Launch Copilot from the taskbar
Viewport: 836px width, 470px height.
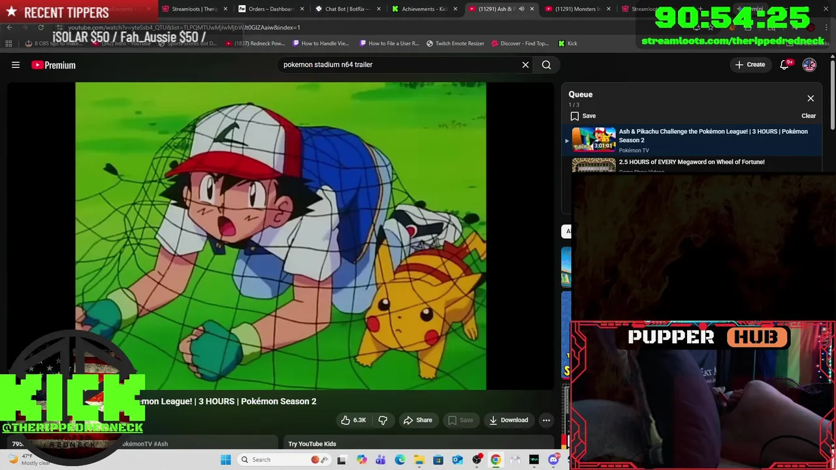362,460
